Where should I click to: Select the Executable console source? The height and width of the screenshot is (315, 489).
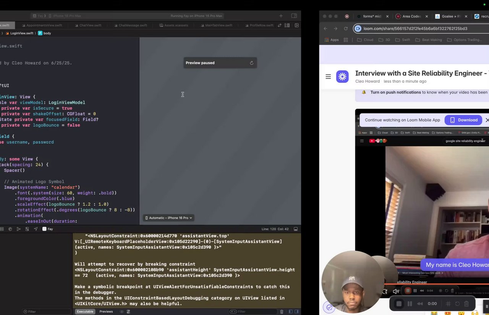[85, 312]
